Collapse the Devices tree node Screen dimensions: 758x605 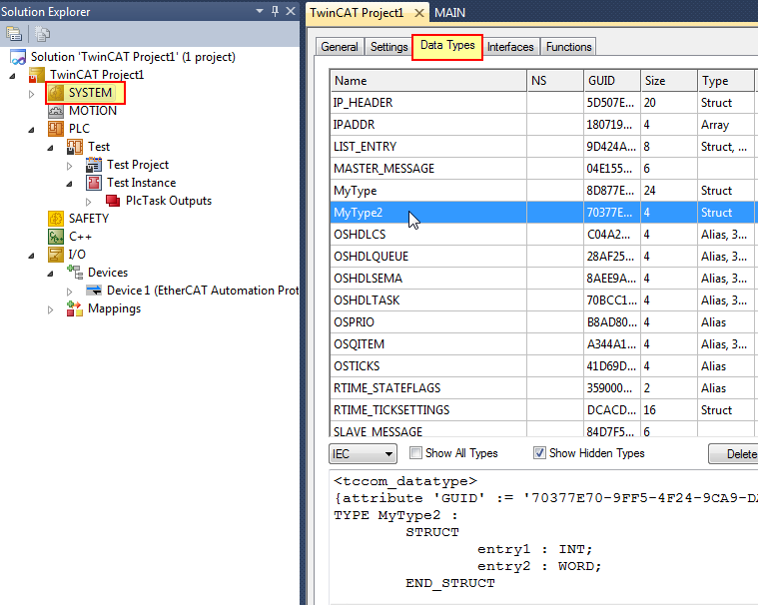[x=50, y=274]
